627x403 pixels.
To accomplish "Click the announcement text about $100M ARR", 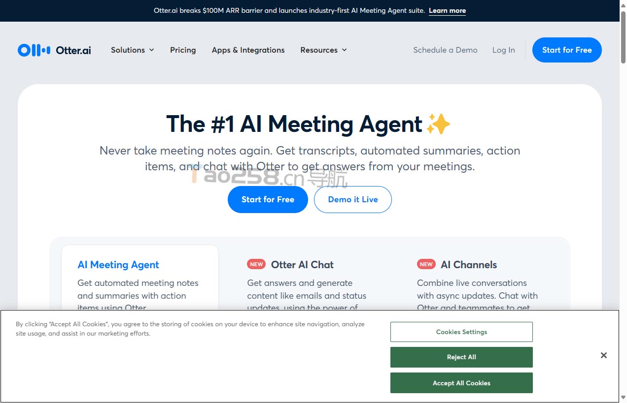I will [289, 11].
